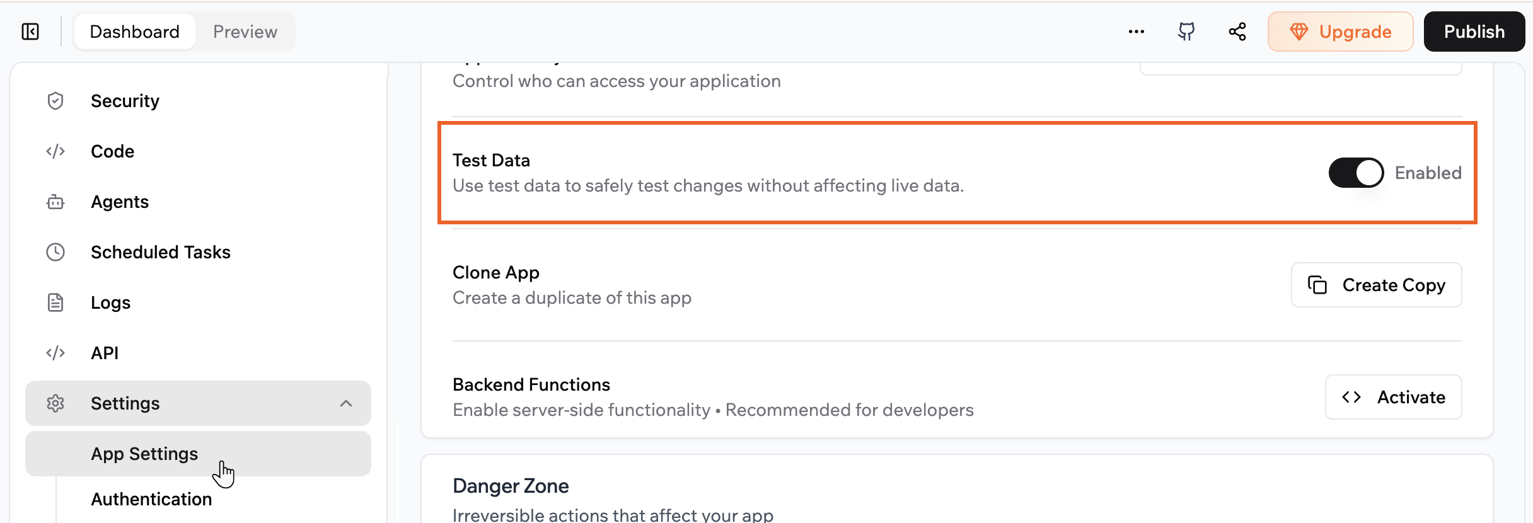Select the Security shield icon
Screen dimensions: 1533x523
click(x=55, y=100)
